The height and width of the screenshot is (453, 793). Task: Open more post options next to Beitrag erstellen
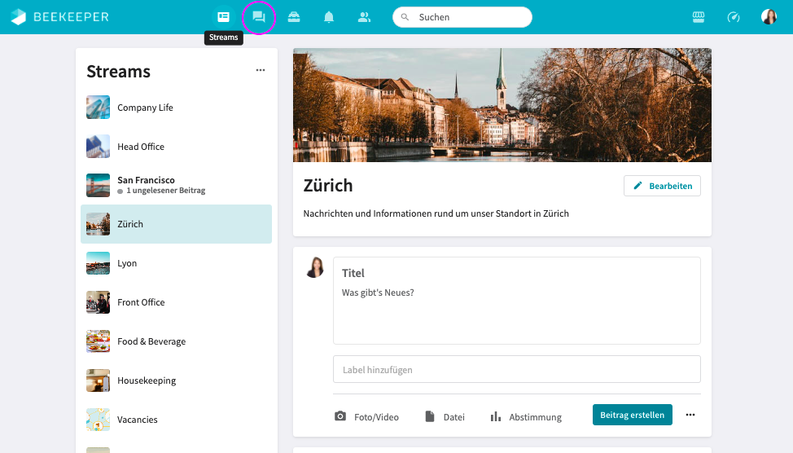(x=690, y=415)
